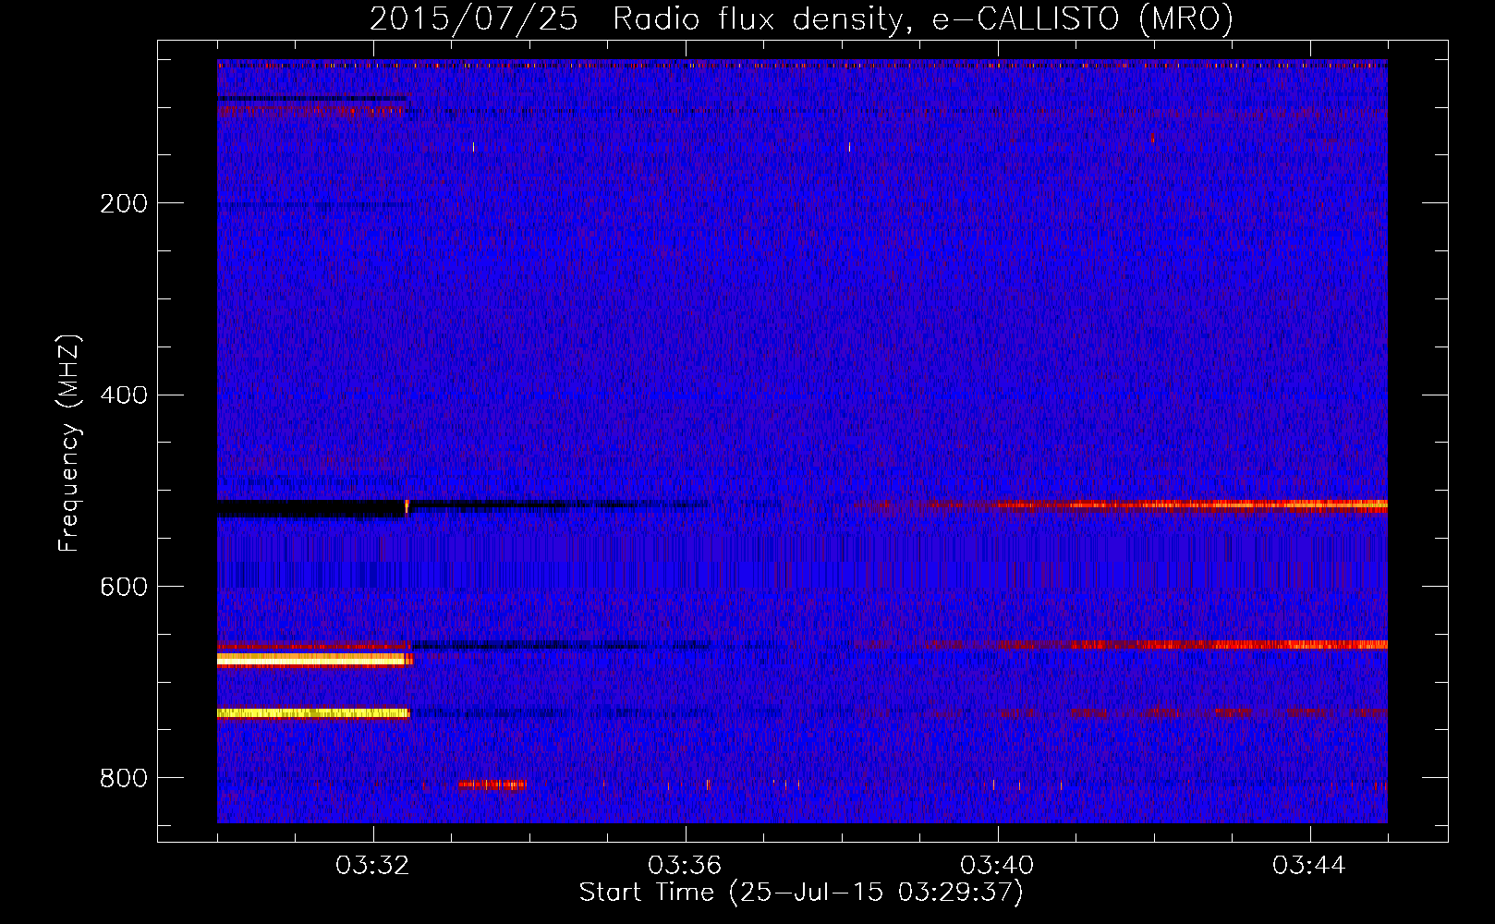
Task: Click the 03:32 time tick label
Action: click(373, 866)
